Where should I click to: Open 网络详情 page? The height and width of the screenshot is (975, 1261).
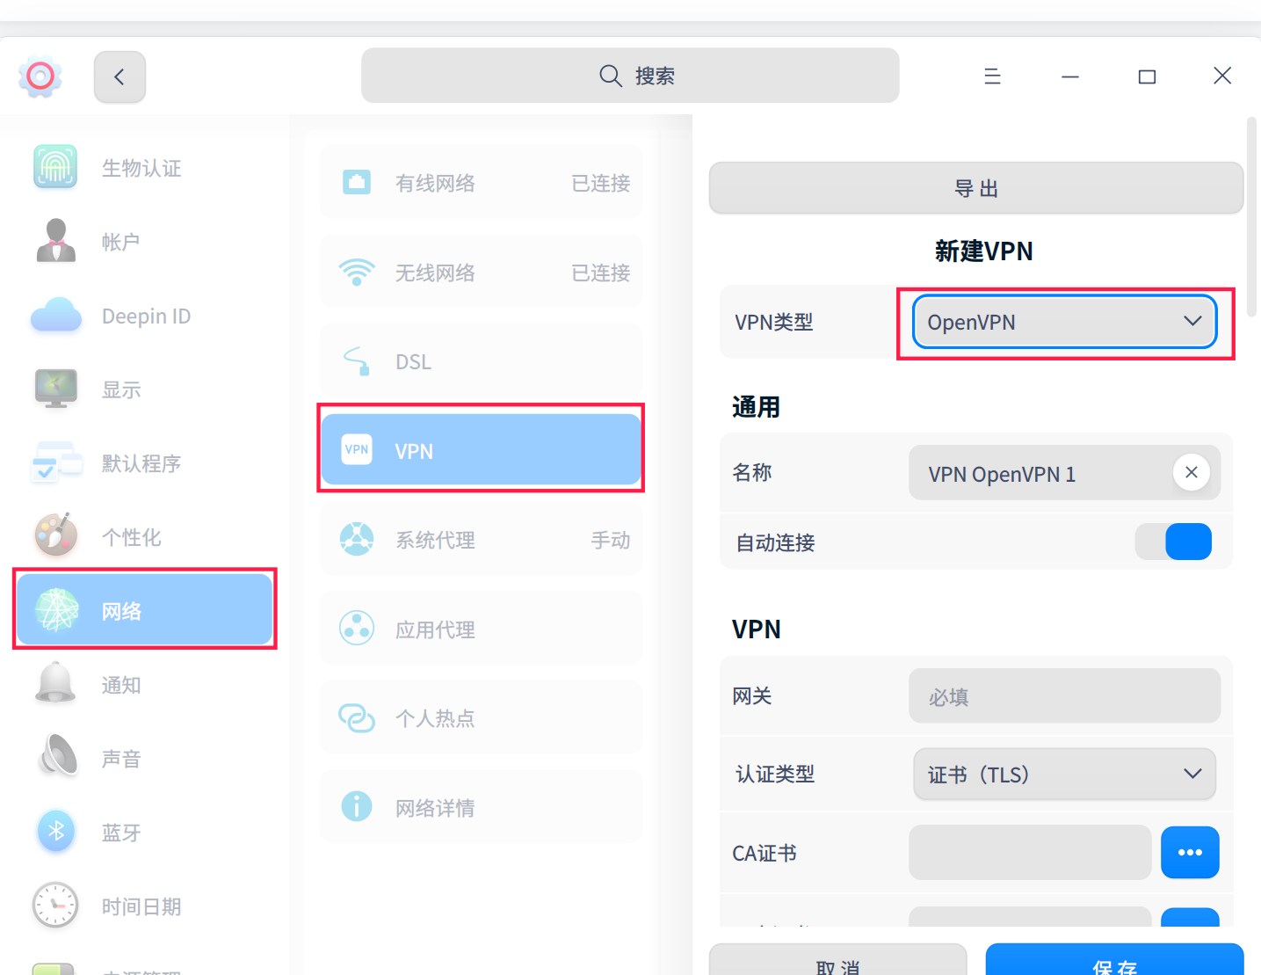[x=482, y=807]
